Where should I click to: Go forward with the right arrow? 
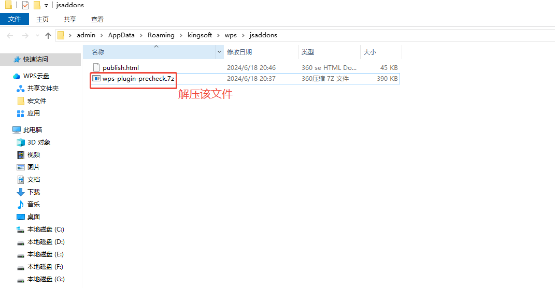[x=25, y=35]
